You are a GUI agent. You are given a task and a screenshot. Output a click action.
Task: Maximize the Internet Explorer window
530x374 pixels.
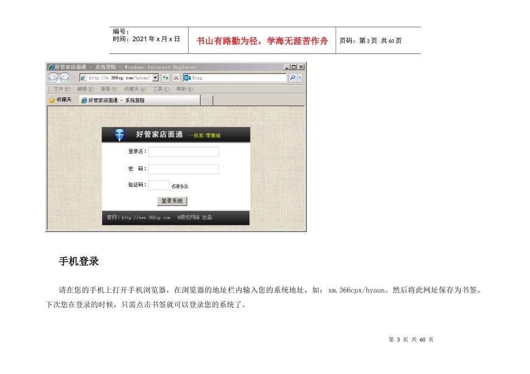click(293, 67)
